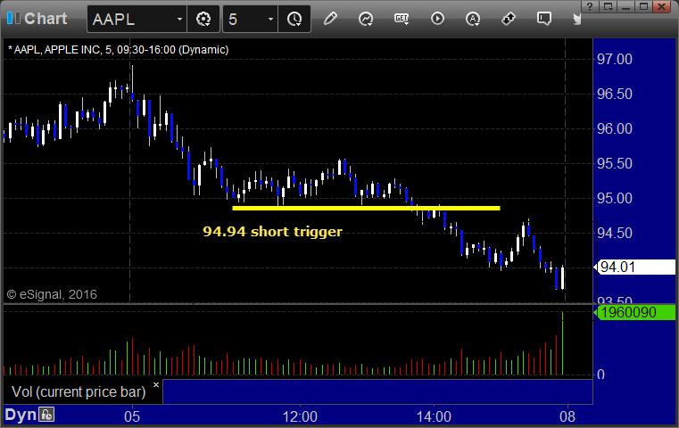Start bar replay with the play icon

(x=437, y=19)
